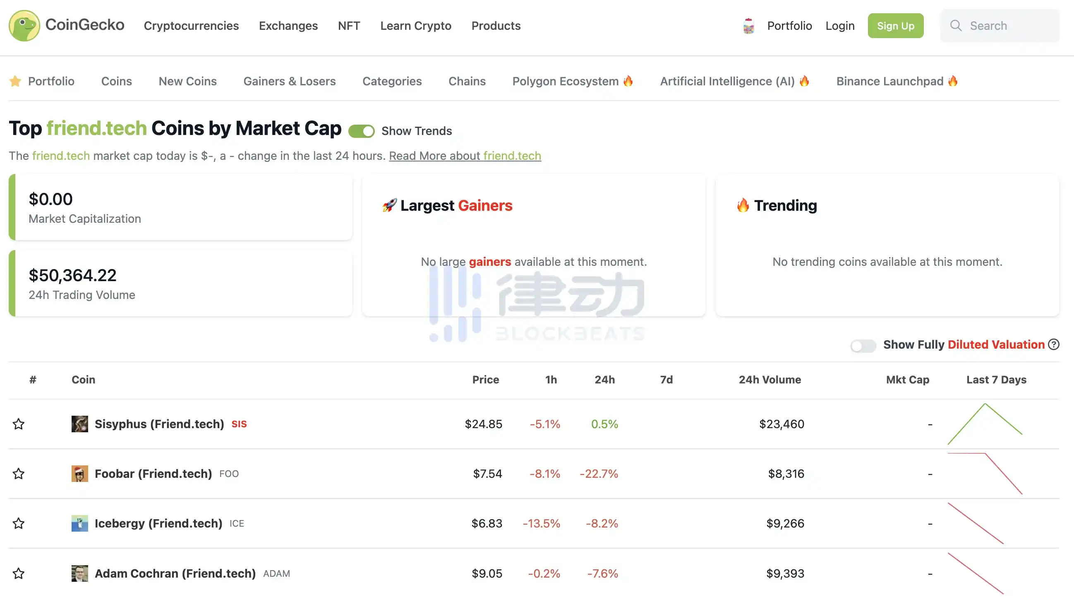Click the $50,364.22 trading volume value
The height and width of the screenshot is (607, 1074).
pyautogui.click(x=72, y=275)
